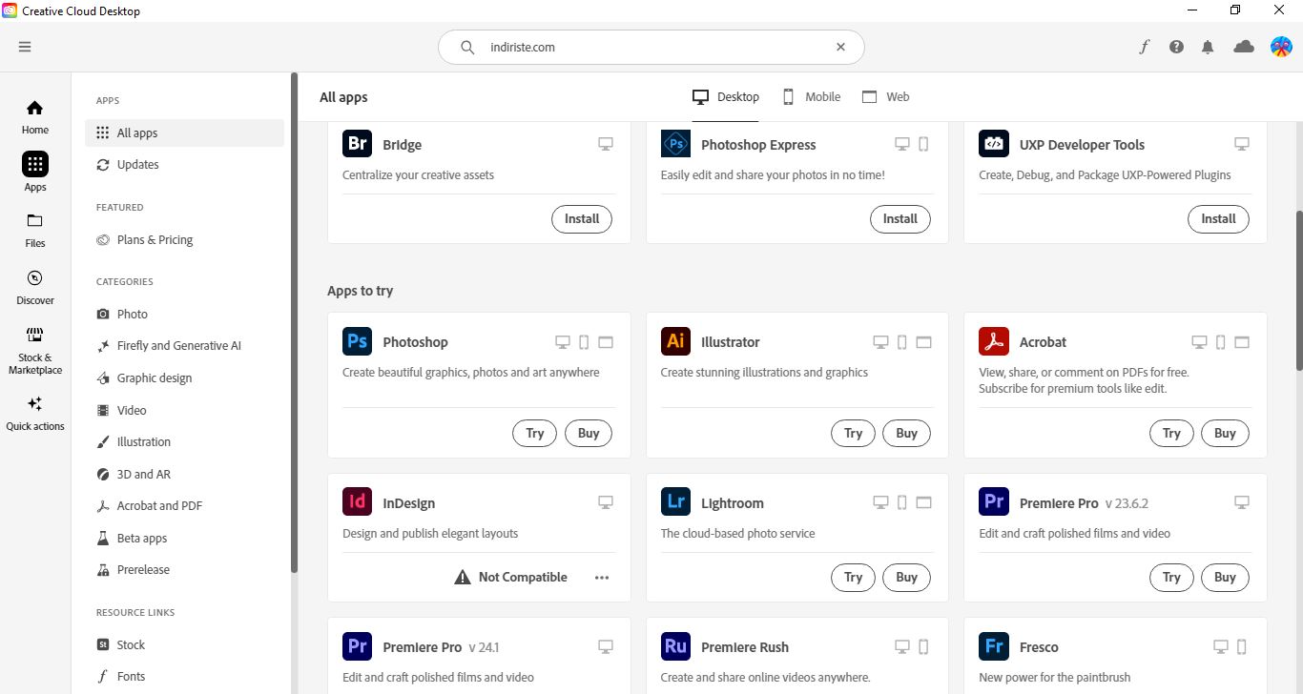This screenshot has height=694, width=1303.
Task: Try Illustrator
Action: point(853,433)
